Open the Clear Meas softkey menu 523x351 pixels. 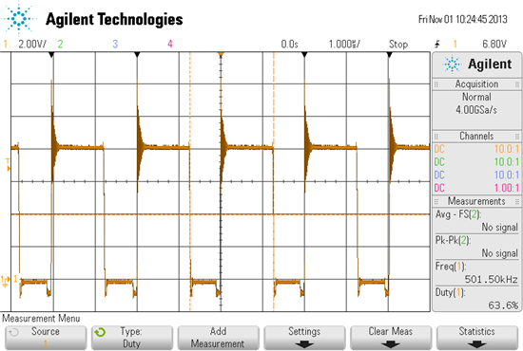(391, 338)
